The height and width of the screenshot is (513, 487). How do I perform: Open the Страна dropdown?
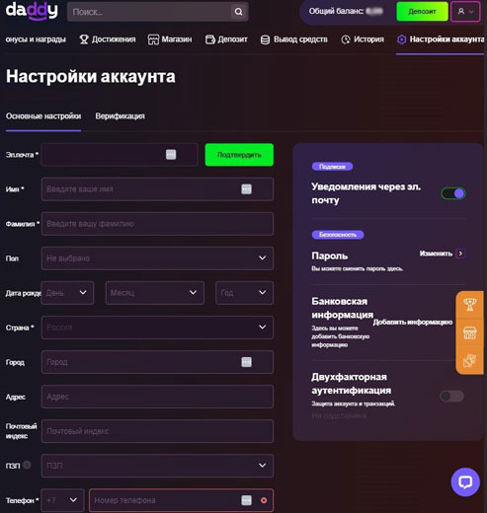coord(157,328)
